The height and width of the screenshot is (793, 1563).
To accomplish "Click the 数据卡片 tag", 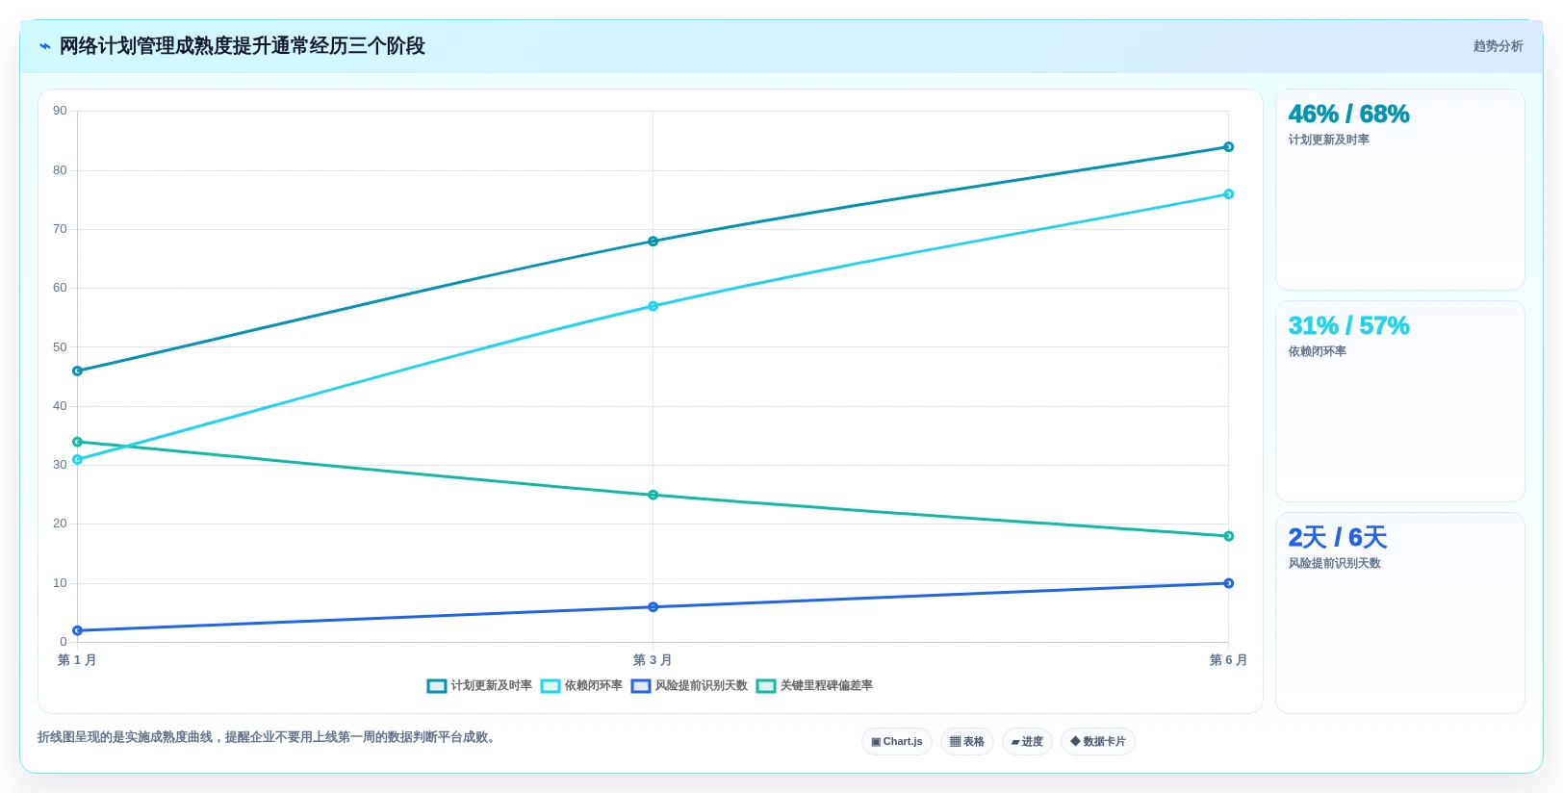I will pos(1098,742).
